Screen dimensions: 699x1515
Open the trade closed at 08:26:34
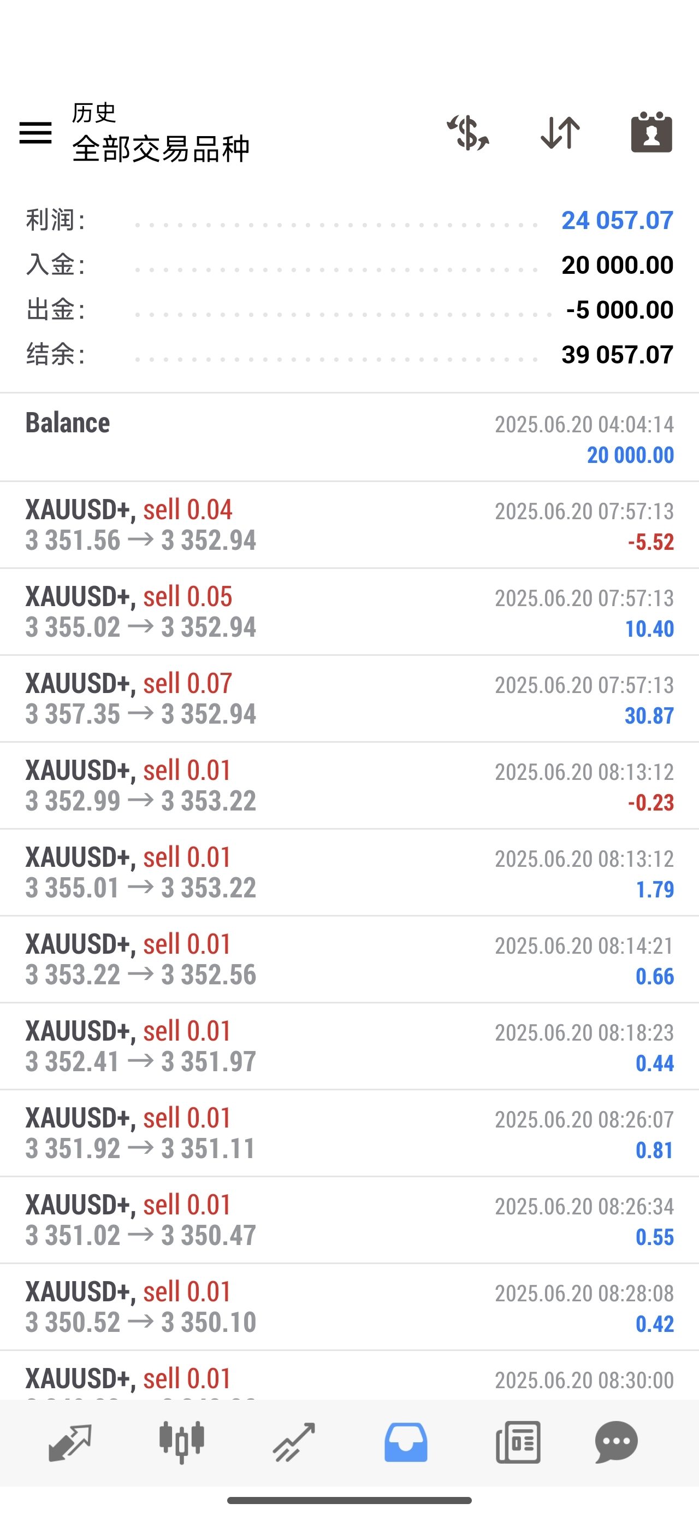coord(349,1220)
